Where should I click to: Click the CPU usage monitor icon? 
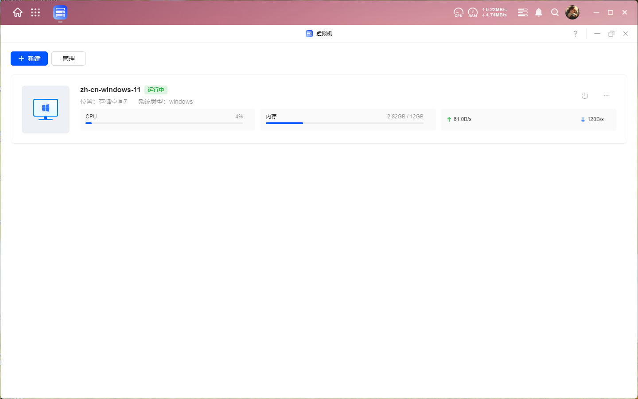coord(458,12)
